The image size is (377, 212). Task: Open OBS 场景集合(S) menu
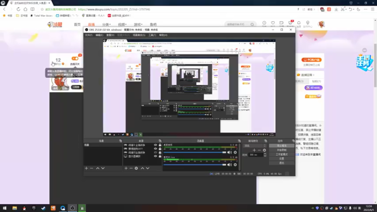point(139,35)
